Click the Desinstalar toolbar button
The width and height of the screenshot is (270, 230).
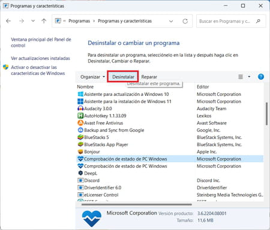123,77
